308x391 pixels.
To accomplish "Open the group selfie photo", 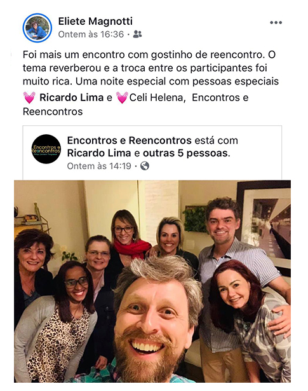I will tap(152, 281).
